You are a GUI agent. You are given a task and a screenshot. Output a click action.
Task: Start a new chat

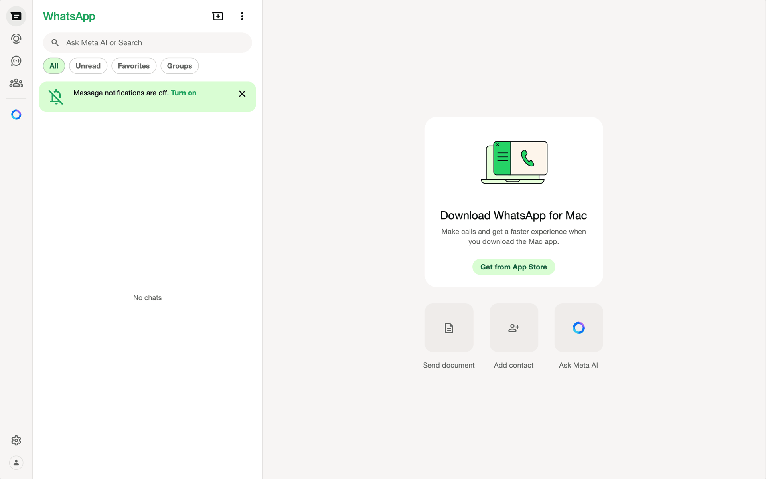coord(218,16)
